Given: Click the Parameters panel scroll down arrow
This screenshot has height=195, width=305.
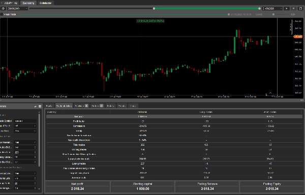Looking at the screenshot, I should (x=39, y=189).
